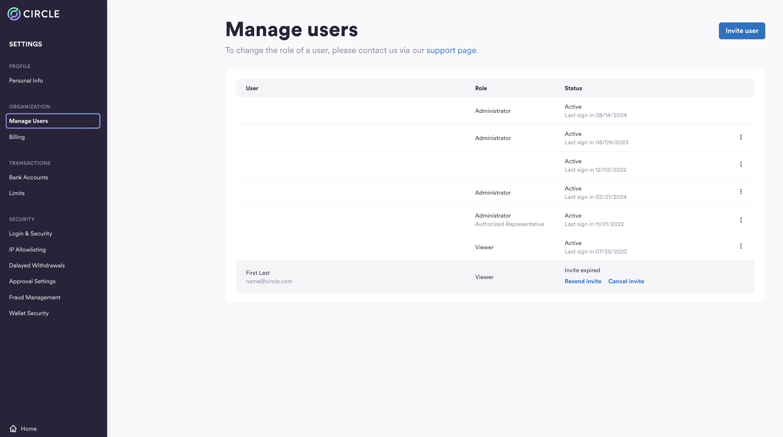Image resolution: width=783 pixels, height=437 pixels.
Task: Open Login & Security settings
Action: click(30, 233)
